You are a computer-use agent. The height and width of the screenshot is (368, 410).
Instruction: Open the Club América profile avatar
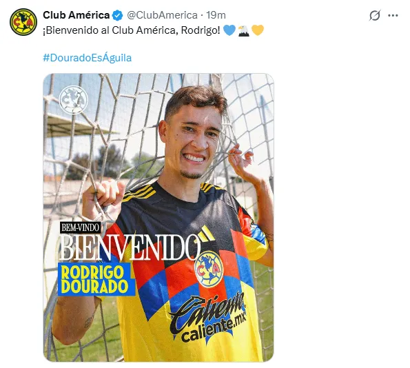click(x=23, y=22)
